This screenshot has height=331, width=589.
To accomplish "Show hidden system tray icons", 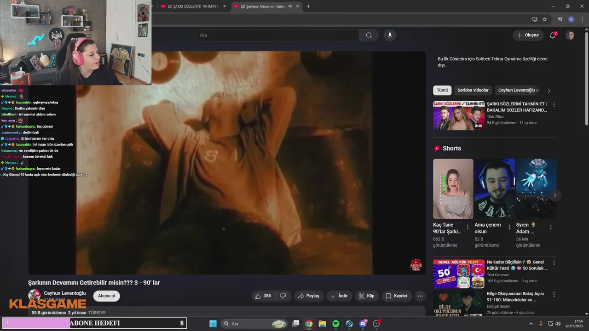I will click(x=531, y=324).
